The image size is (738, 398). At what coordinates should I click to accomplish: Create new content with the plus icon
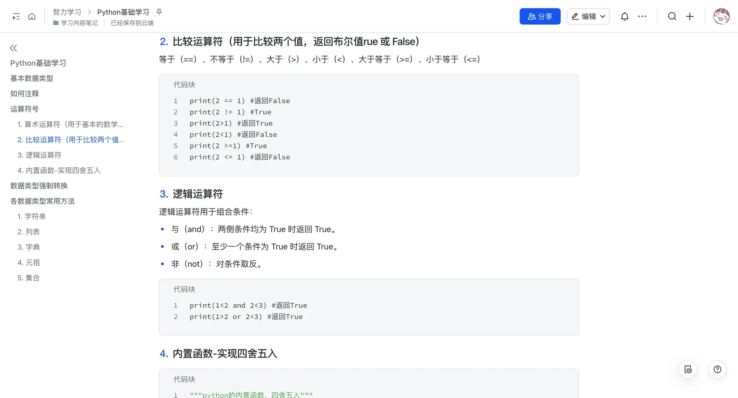point(690,16)
